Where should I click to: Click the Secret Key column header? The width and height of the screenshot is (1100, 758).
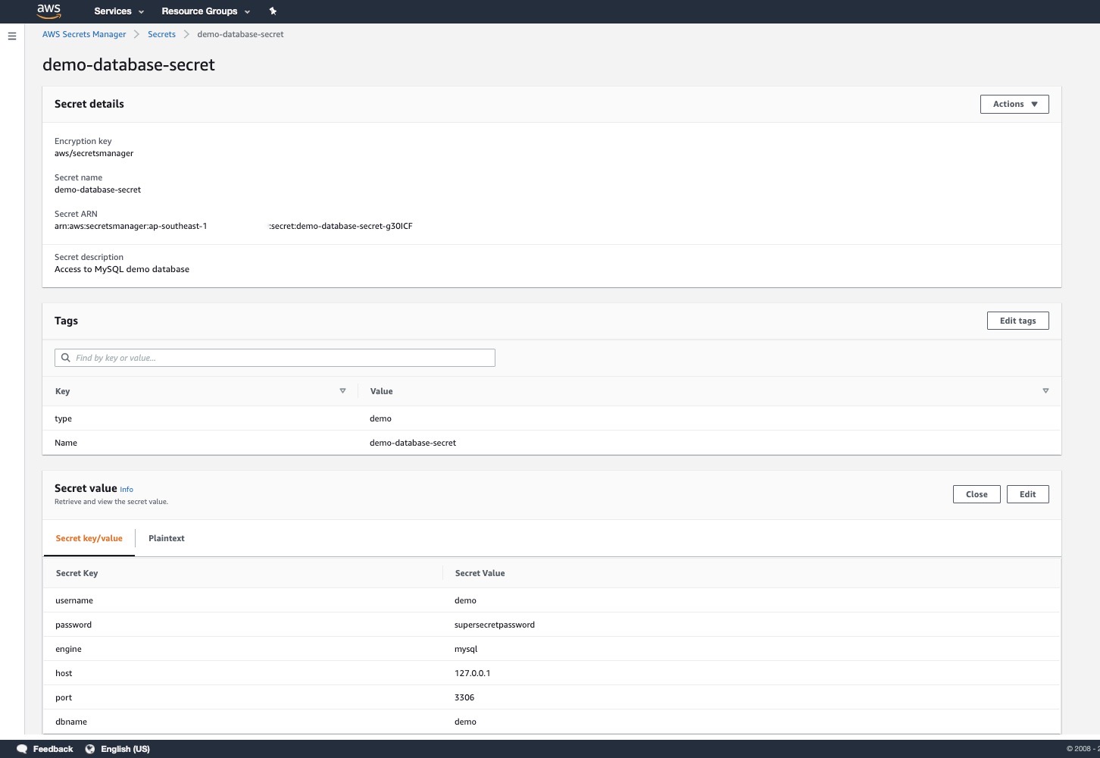pyautogui.click(x=77, y=573)
